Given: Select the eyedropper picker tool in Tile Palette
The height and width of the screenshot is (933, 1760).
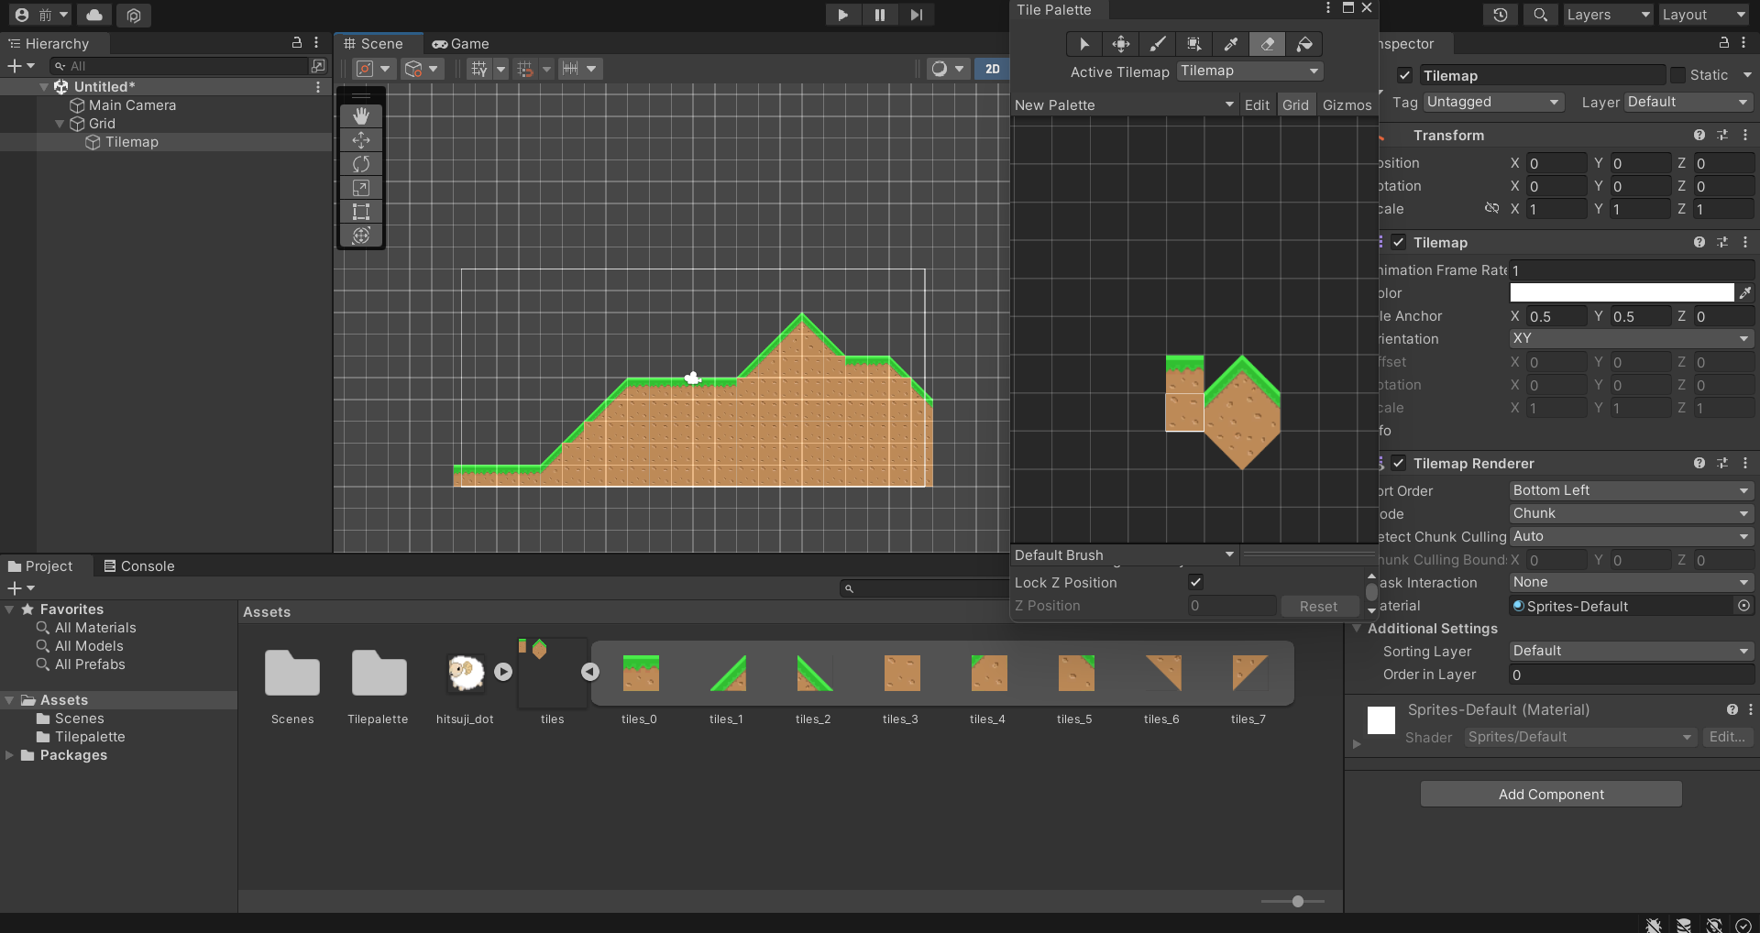Looking at the screenshot, I should (x=1230, y=44).
